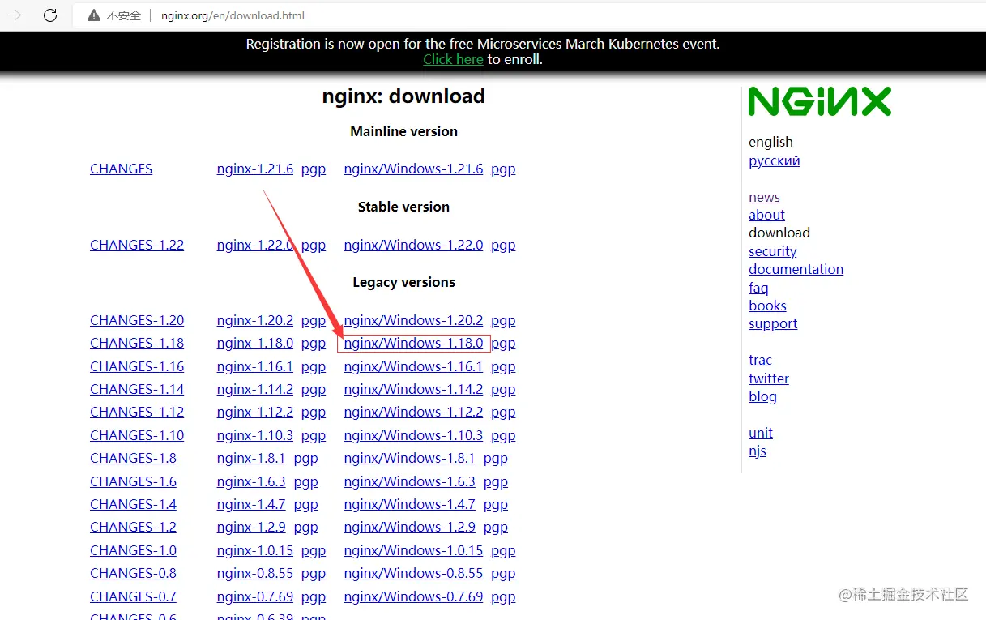This screenshot has width=986, height=620.
Task: Open the support sidebar link
Action: pyautogui.click(x=773, y=323)
